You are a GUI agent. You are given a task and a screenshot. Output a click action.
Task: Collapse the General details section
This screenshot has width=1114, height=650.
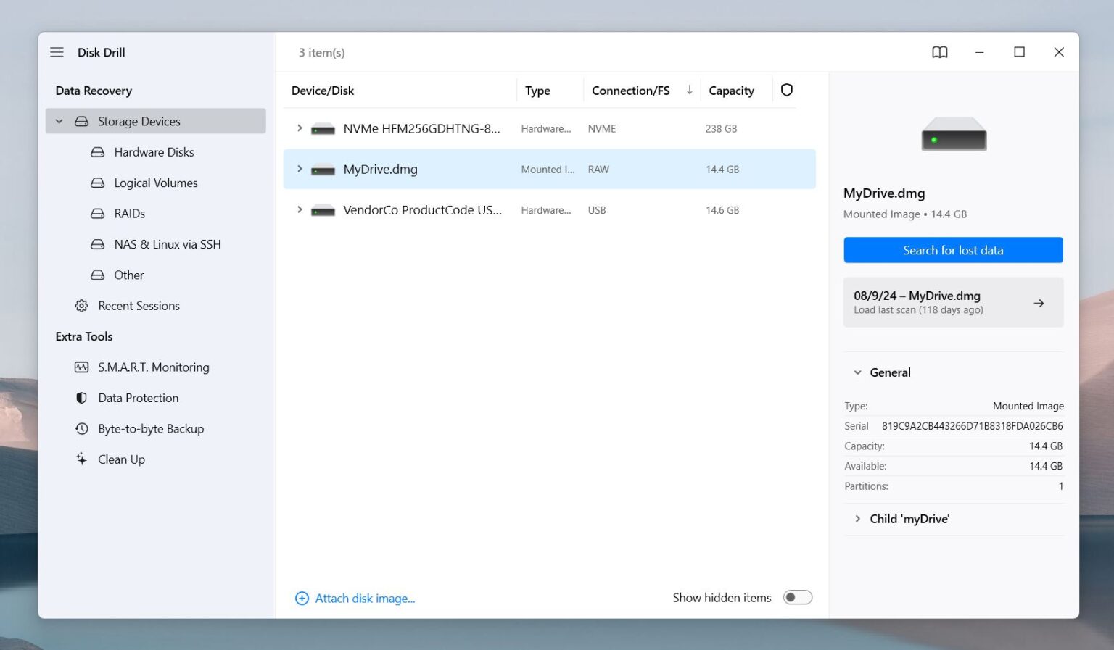pyautogui.click(x=857, y=372)
